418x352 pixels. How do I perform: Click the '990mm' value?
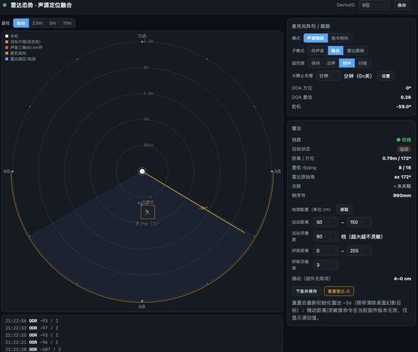402,196
